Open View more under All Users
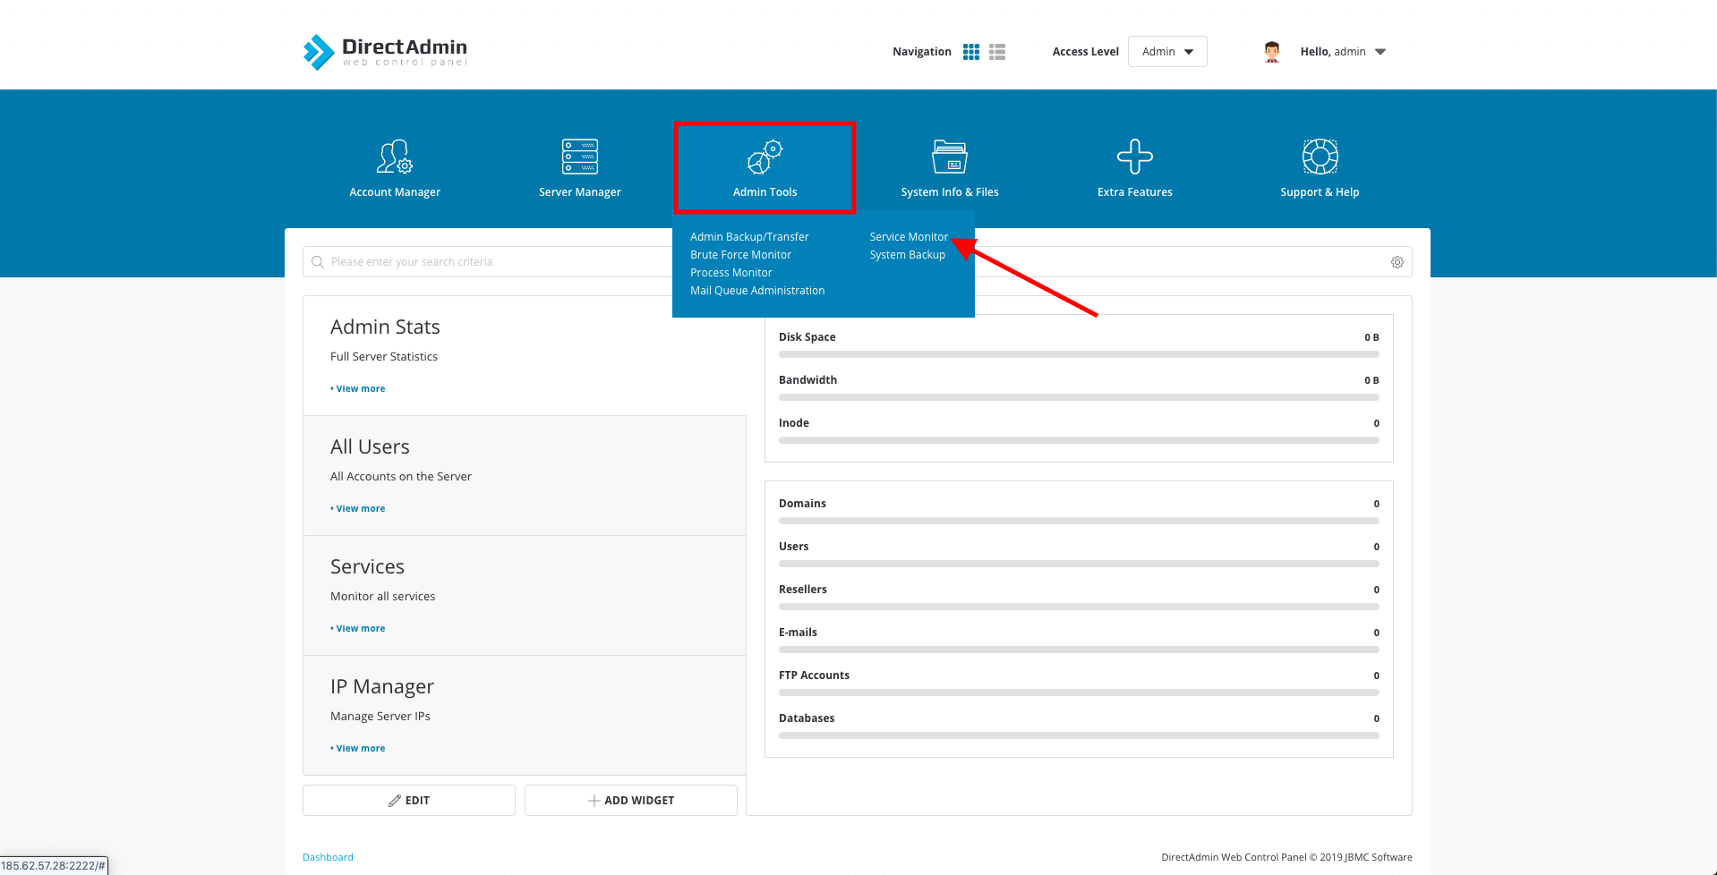 click(360, 509)
